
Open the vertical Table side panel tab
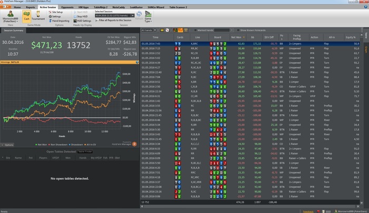click(366, 35)
